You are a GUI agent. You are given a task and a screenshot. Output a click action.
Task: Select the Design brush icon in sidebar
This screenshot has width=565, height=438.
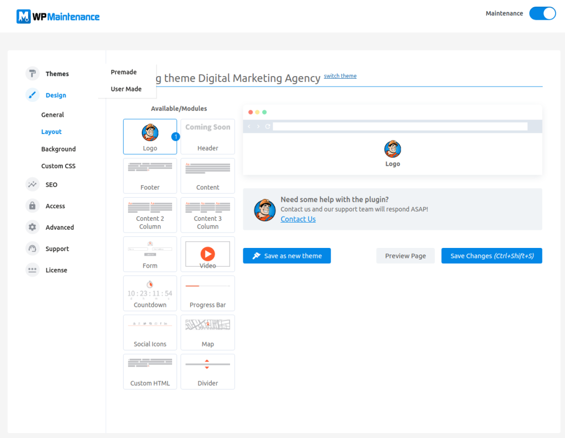[x=32, y=95]
